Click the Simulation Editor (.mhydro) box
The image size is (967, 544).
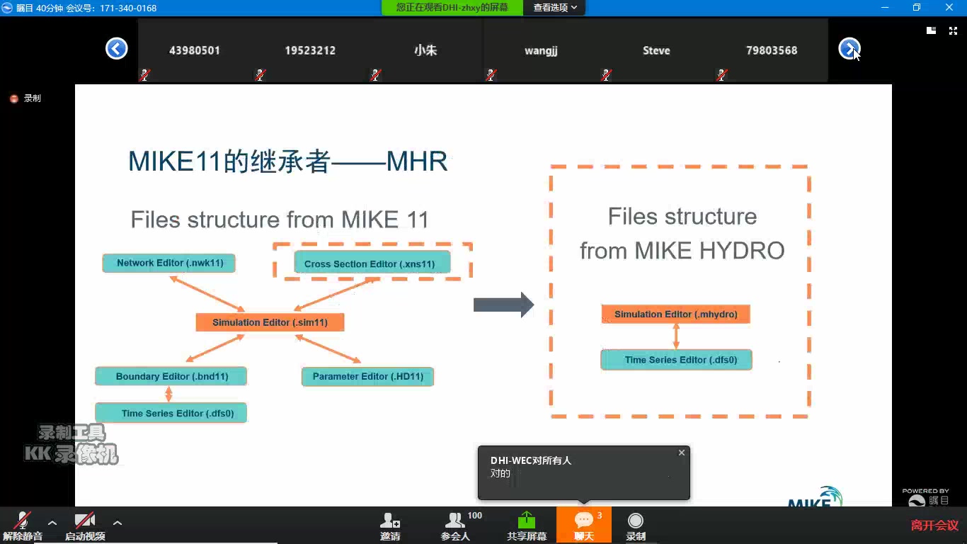(x=675, y=314)
